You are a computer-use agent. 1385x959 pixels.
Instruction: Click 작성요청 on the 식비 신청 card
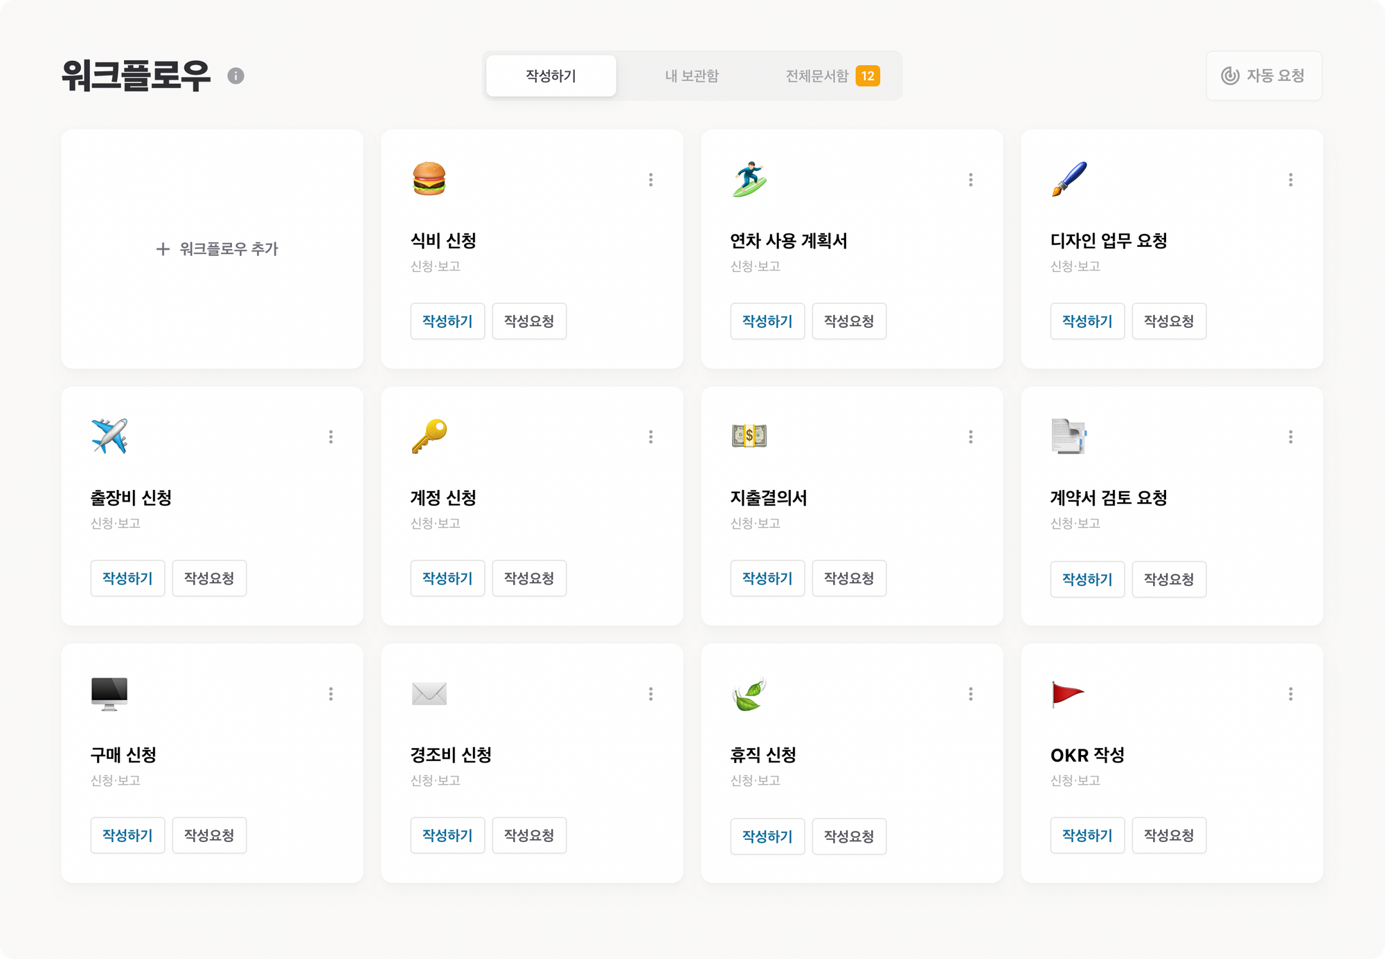[x=529, y=321]
